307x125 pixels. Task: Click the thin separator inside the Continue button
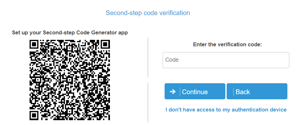(x=180, y=92)
